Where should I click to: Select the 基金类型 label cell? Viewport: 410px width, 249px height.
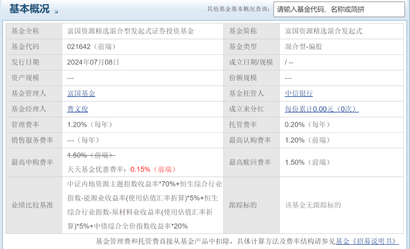pos(252,47)
